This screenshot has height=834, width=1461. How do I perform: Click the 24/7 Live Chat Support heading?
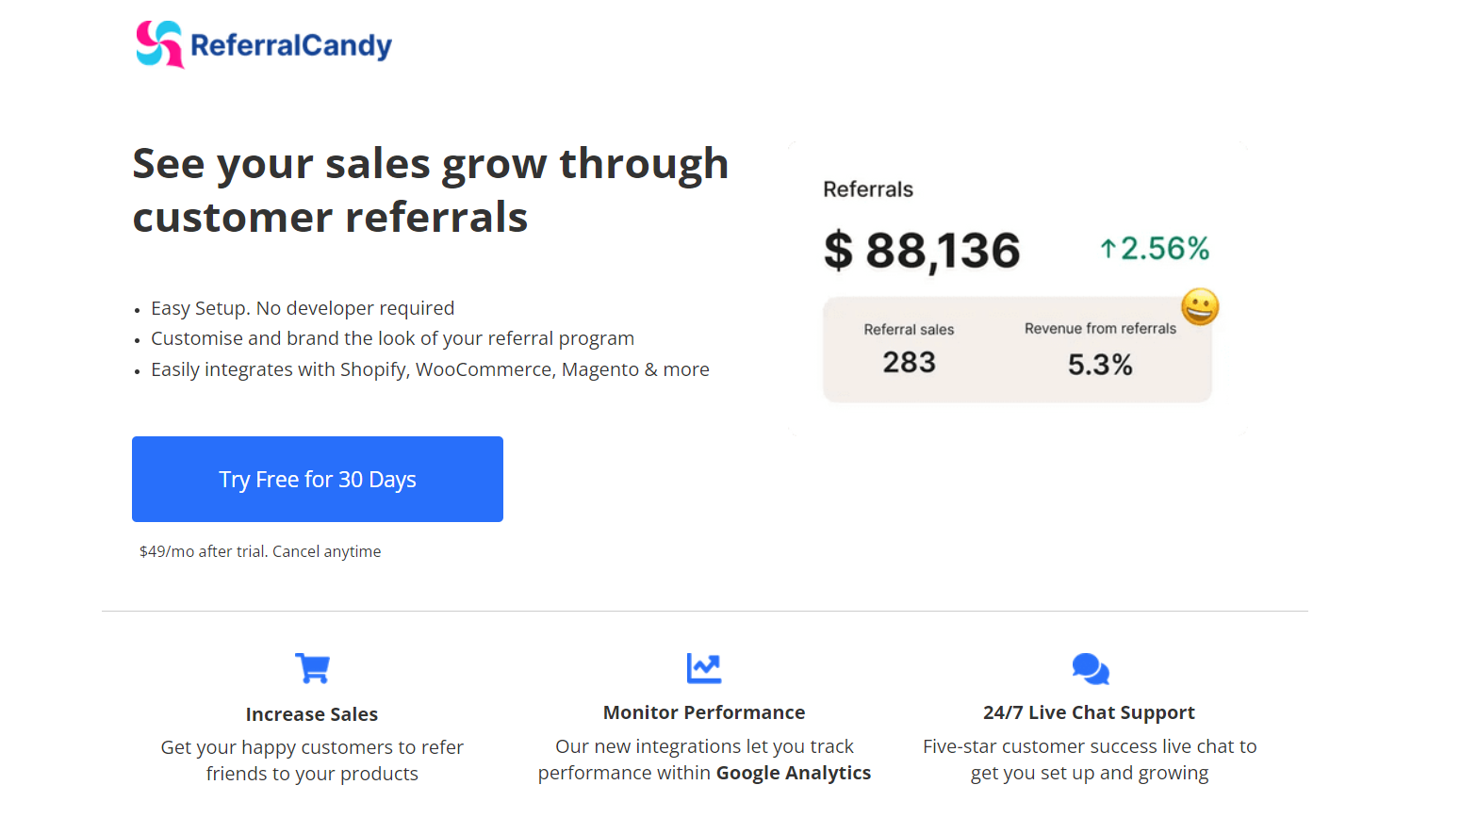point(1089,712)
